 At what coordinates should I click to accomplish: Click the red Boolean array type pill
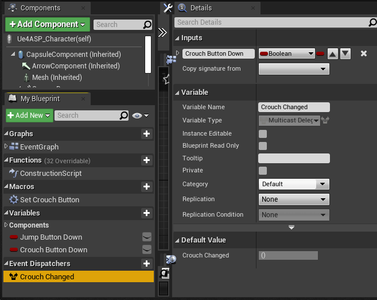coord(320,53)
